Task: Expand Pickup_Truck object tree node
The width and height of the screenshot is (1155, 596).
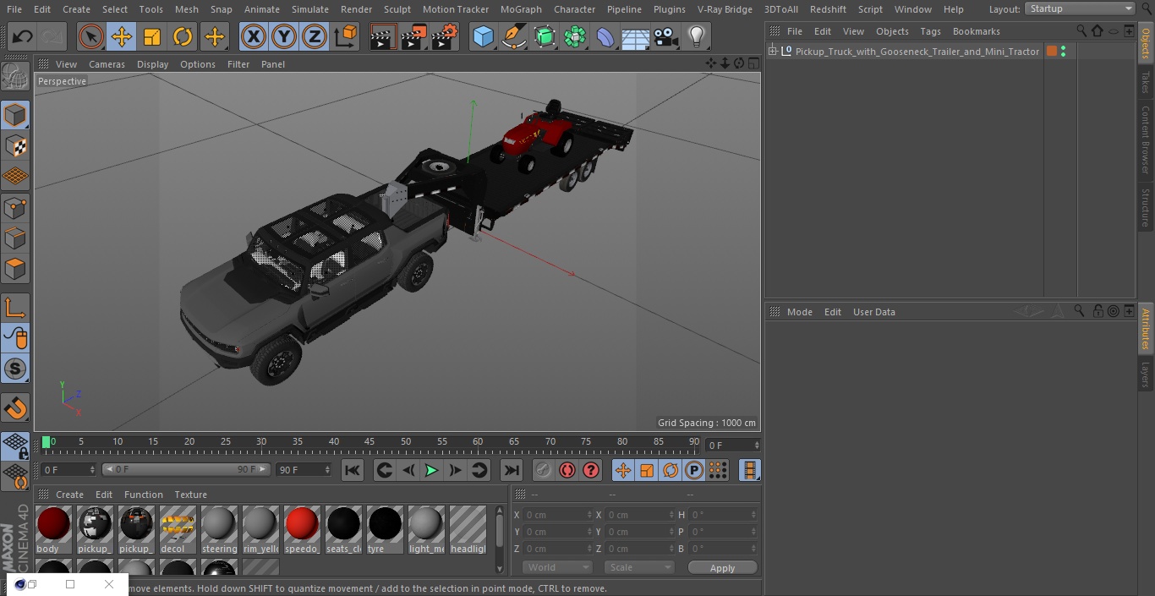Action: (x=772, y=52)
